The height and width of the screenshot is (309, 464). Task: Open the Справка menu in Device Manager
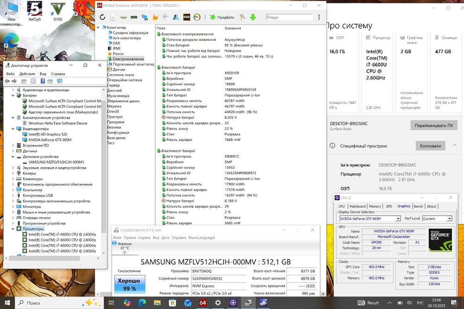(x=58, y=74)
